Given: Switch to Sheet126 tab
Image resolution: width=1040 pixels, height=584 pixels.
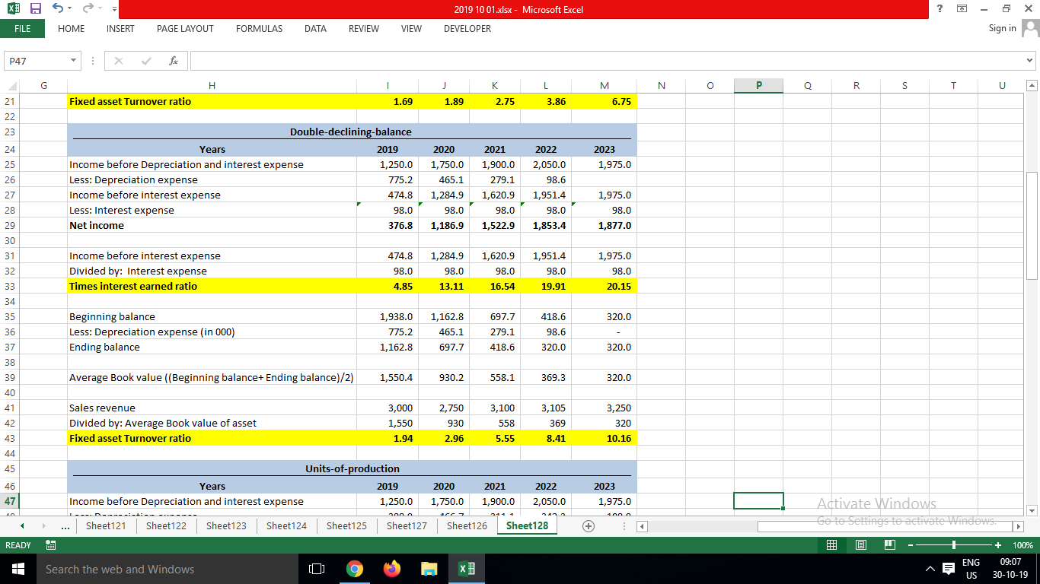Looking at the screenshot, I should tap(467, 525).
